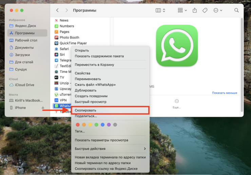This screenshot has height=175, width=251.
Task: Select WhatsApp row icon in list
Action: [x=56, y=106]
